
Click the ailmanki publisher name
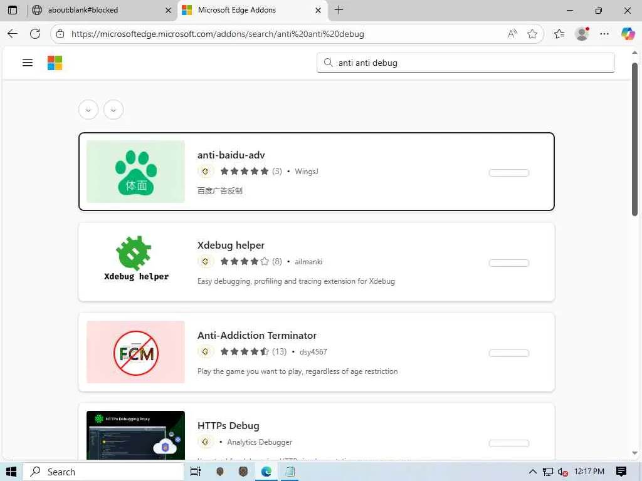(x=308, y=262)
